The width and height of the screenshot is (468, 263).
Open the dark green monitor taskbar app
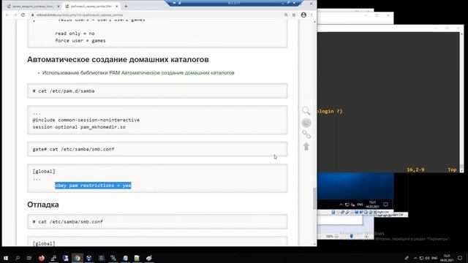coord(101,258)
